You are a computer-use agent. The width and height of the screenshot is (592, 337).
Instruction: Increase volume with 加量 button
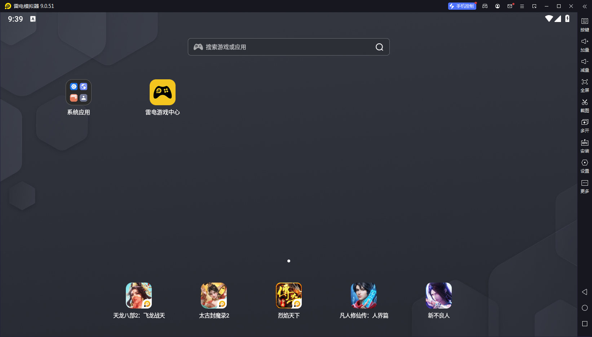point(585,45)
